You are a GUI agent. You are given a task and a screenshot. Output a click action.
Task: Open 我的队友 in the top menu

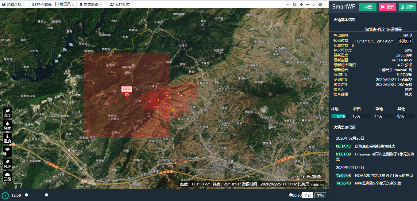click(x=120, y=4)
